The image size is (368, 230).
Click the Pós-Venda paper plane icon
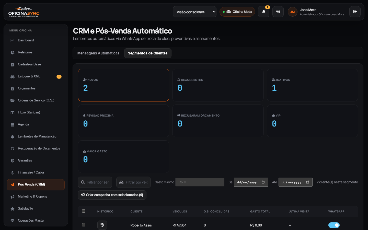(x=13, y=185)
